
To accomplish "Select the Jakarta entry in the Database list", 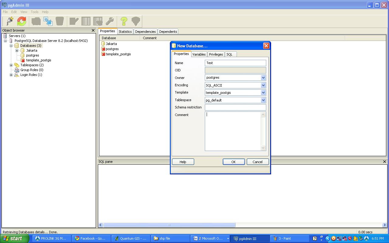I will [x=111, y=43].
